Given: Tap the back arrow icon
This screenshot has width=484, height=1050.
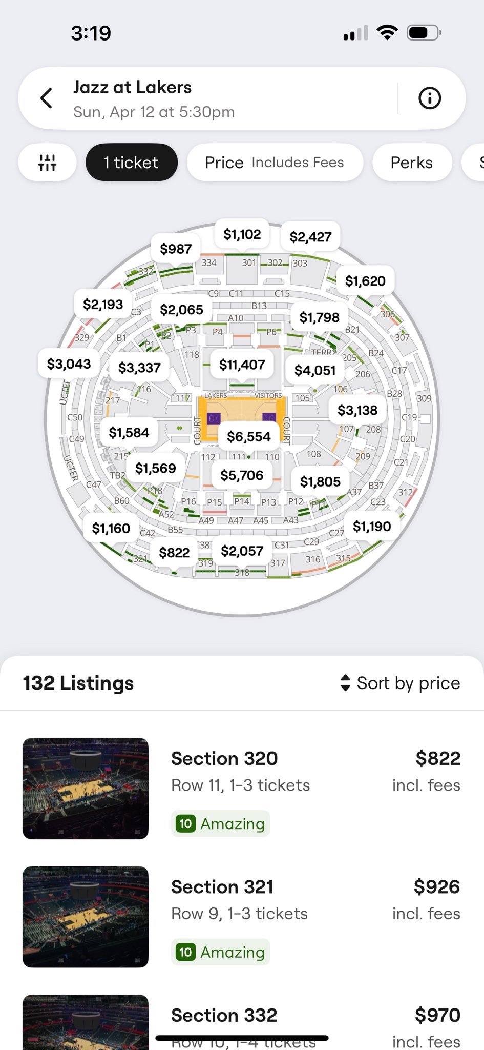Looking at the screenshot, I should (47, 98).
